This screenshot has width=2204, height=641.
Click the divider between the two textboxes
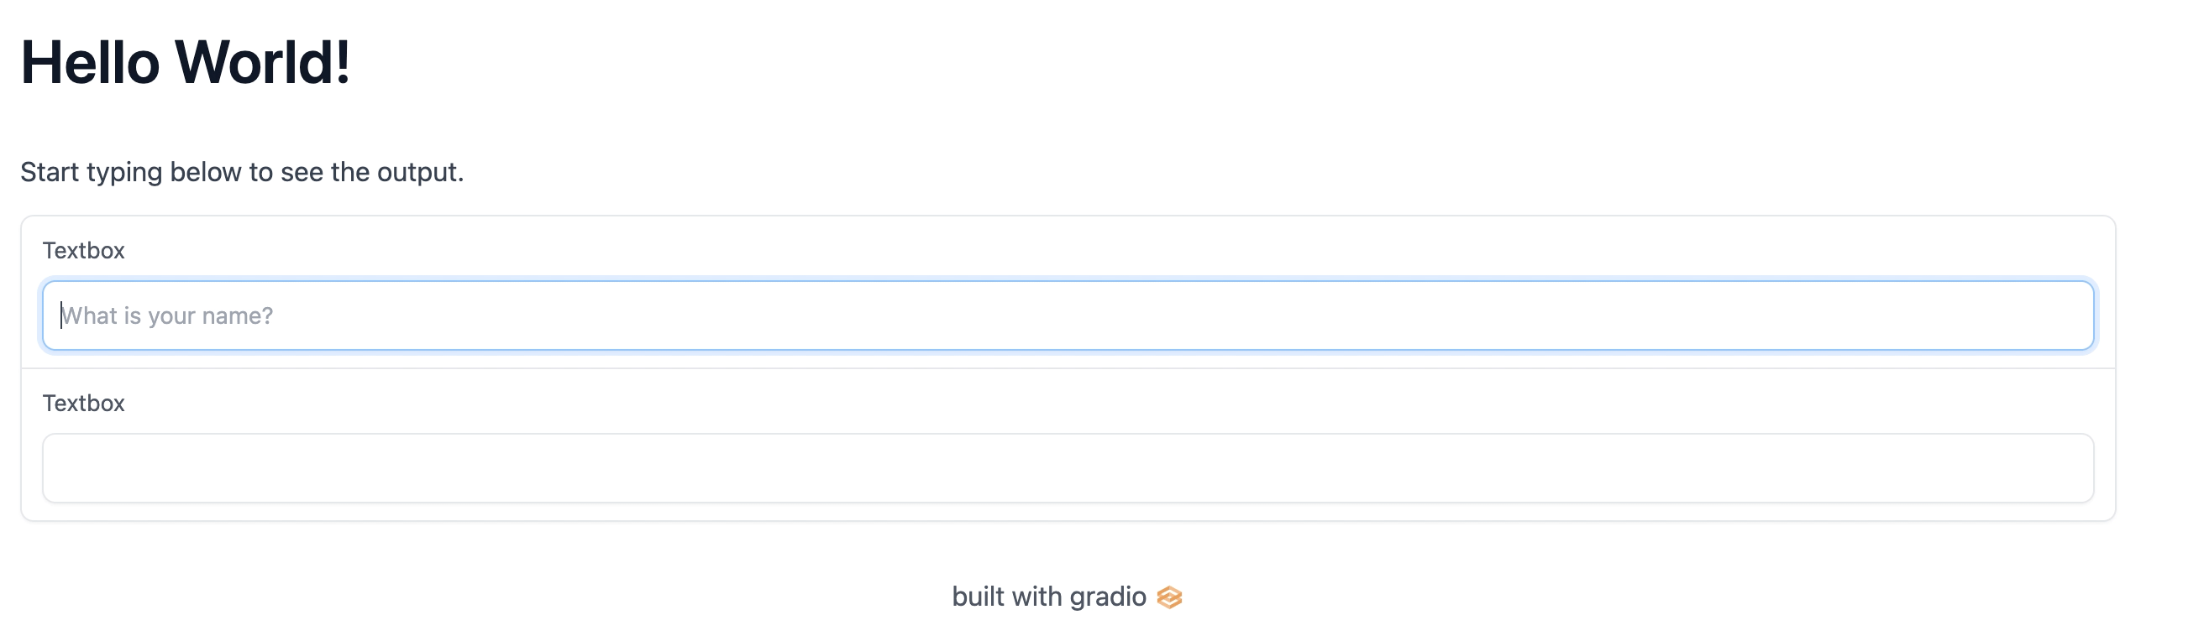[x=1068, y=368]
